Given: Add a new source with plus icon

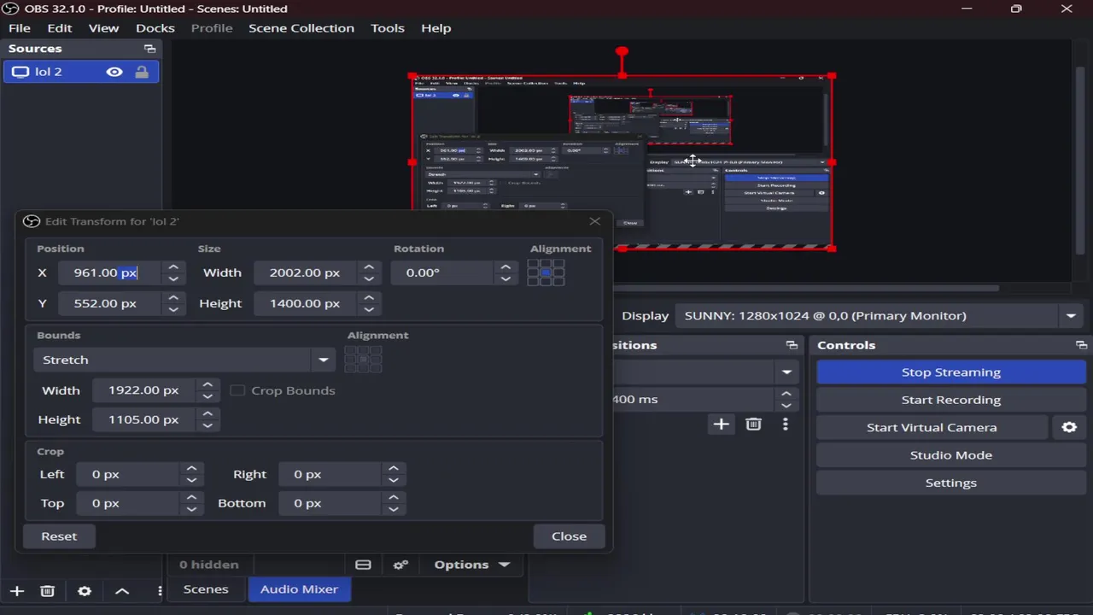Looking at the screenshot, I should tap(16, 591).
